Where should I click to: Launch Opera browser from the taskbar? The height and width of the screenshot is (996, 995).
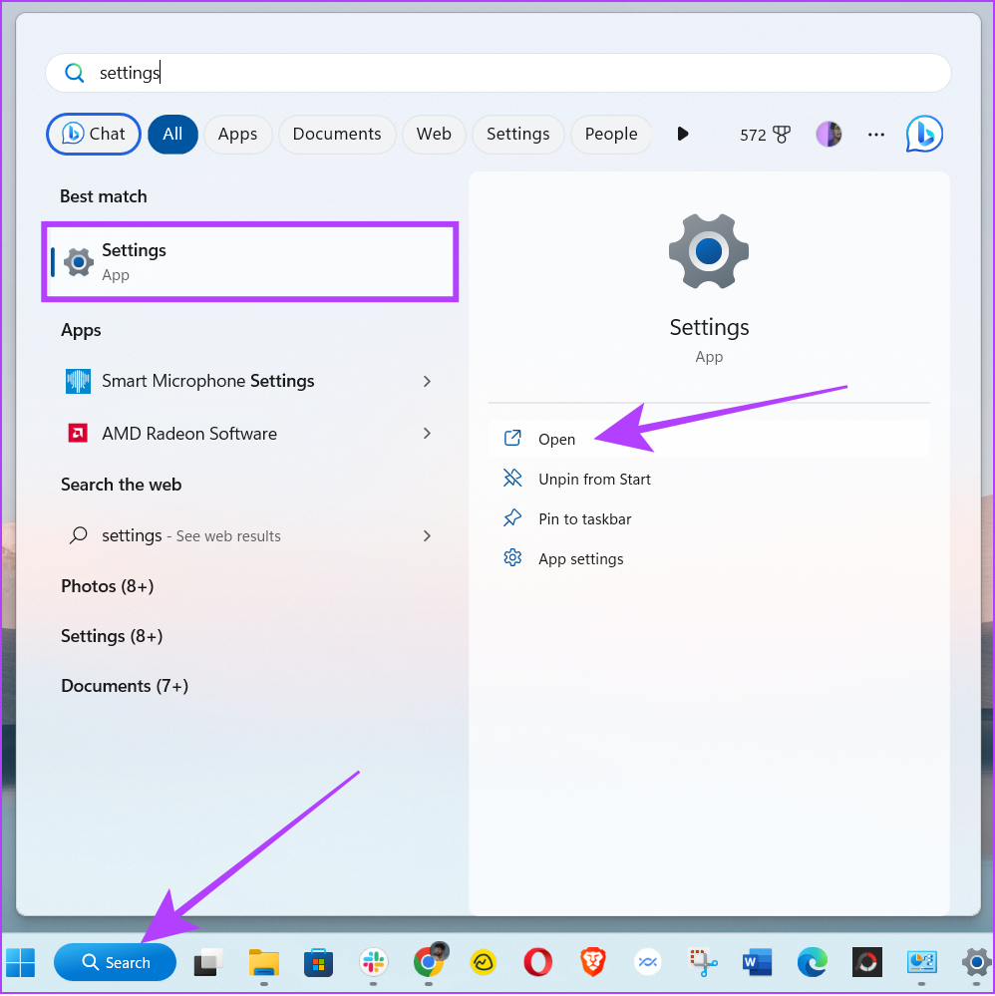pyautogui.click(x=537, y=962)
